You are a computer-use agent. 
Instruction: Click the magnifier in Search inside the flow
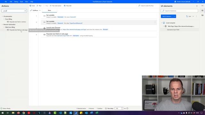pos(139,6)
